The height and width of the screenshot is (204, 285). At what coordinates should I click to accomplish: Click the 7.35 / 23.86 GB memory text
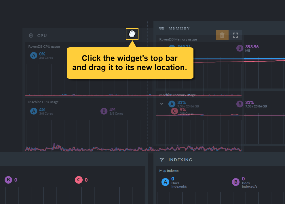tap(256, 106)
